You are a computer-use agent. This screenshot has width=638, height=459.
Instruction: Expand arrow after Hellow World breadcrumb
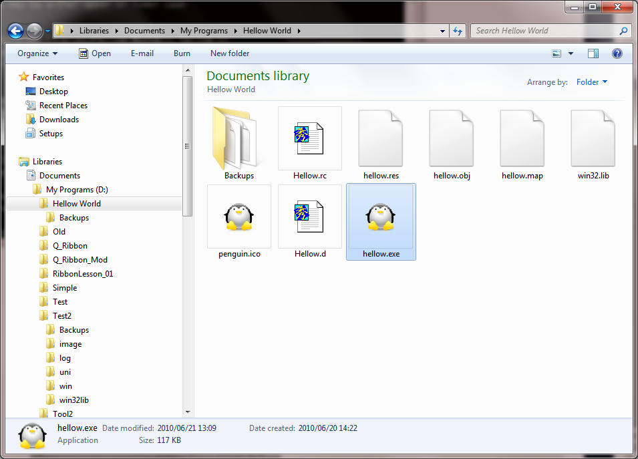[x=299, y=31]
